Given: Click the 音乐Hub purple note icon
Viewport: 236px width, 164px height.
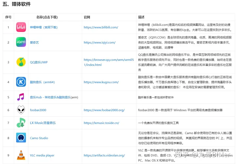Looking at the screenshot, I should (21, 97).
